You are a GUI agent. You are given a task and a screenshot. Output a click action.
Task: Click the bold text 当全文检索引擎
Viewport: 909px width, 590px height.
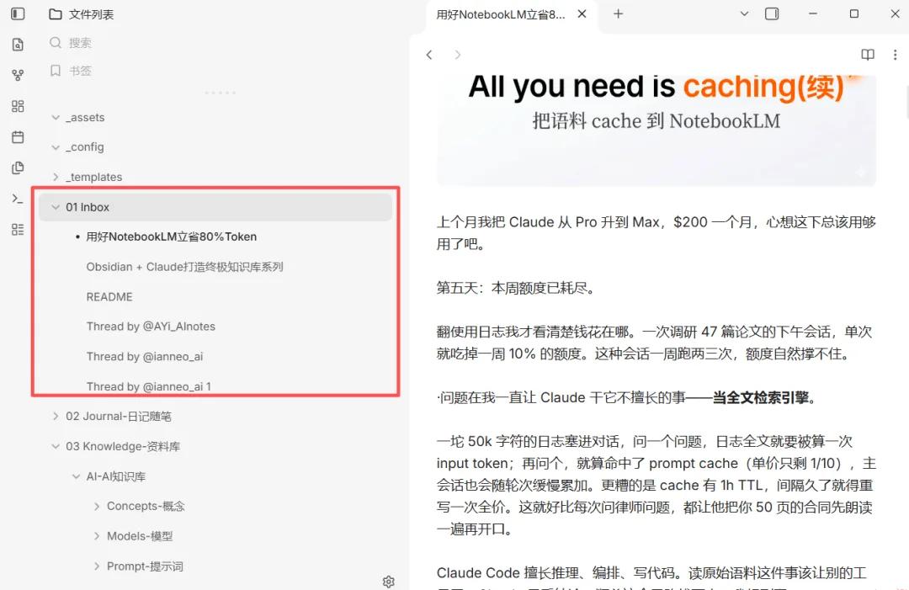[760, 397]
